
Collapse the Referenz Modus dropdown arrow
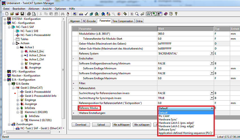coord(212,108)
